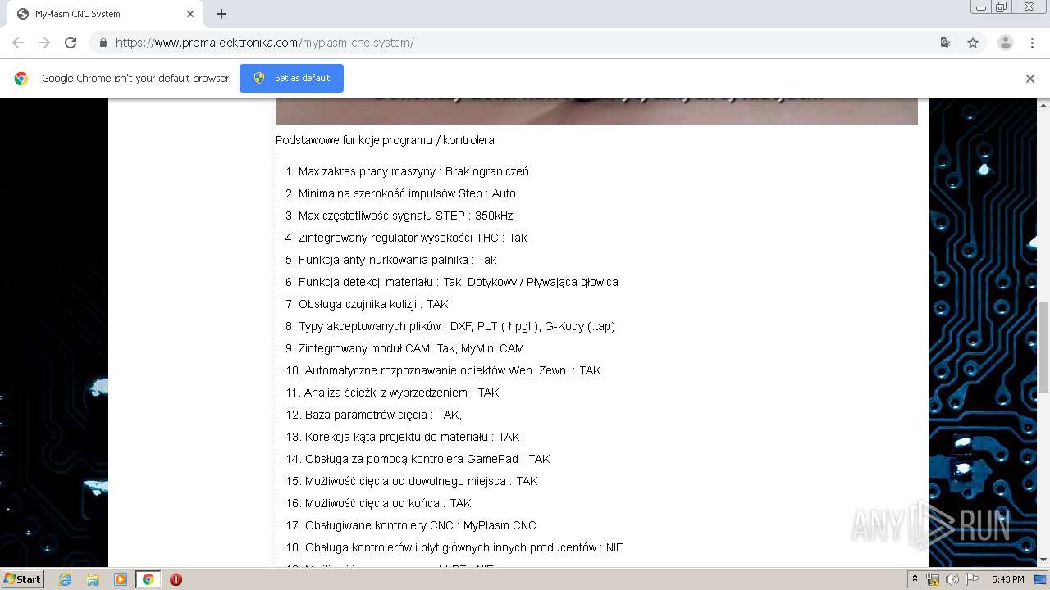Click 'Funkcja anty-nurkowania palnika' line
The width and height of the screenshot is (1050, 590).
coord(397,260)
